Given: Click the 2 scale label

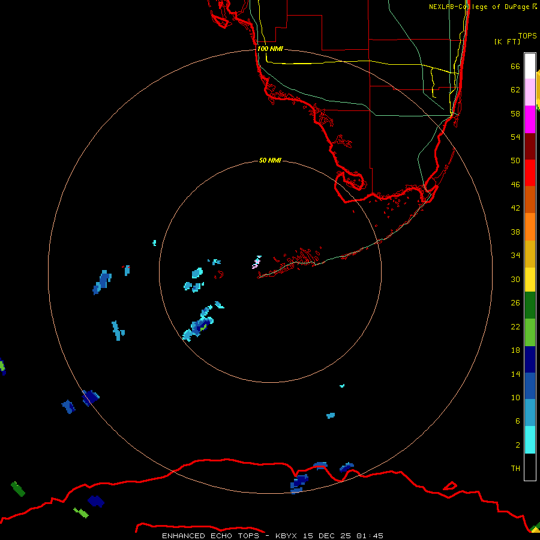Looking at the screenshot, I should coord(518,445).
